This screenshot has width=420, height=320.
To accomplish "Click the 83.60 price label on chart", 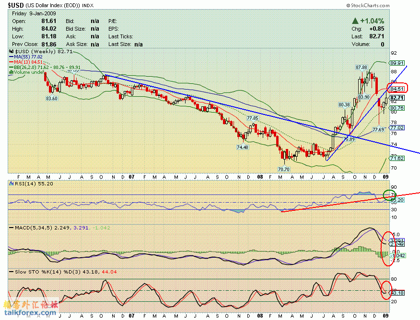I will point(52,98).
